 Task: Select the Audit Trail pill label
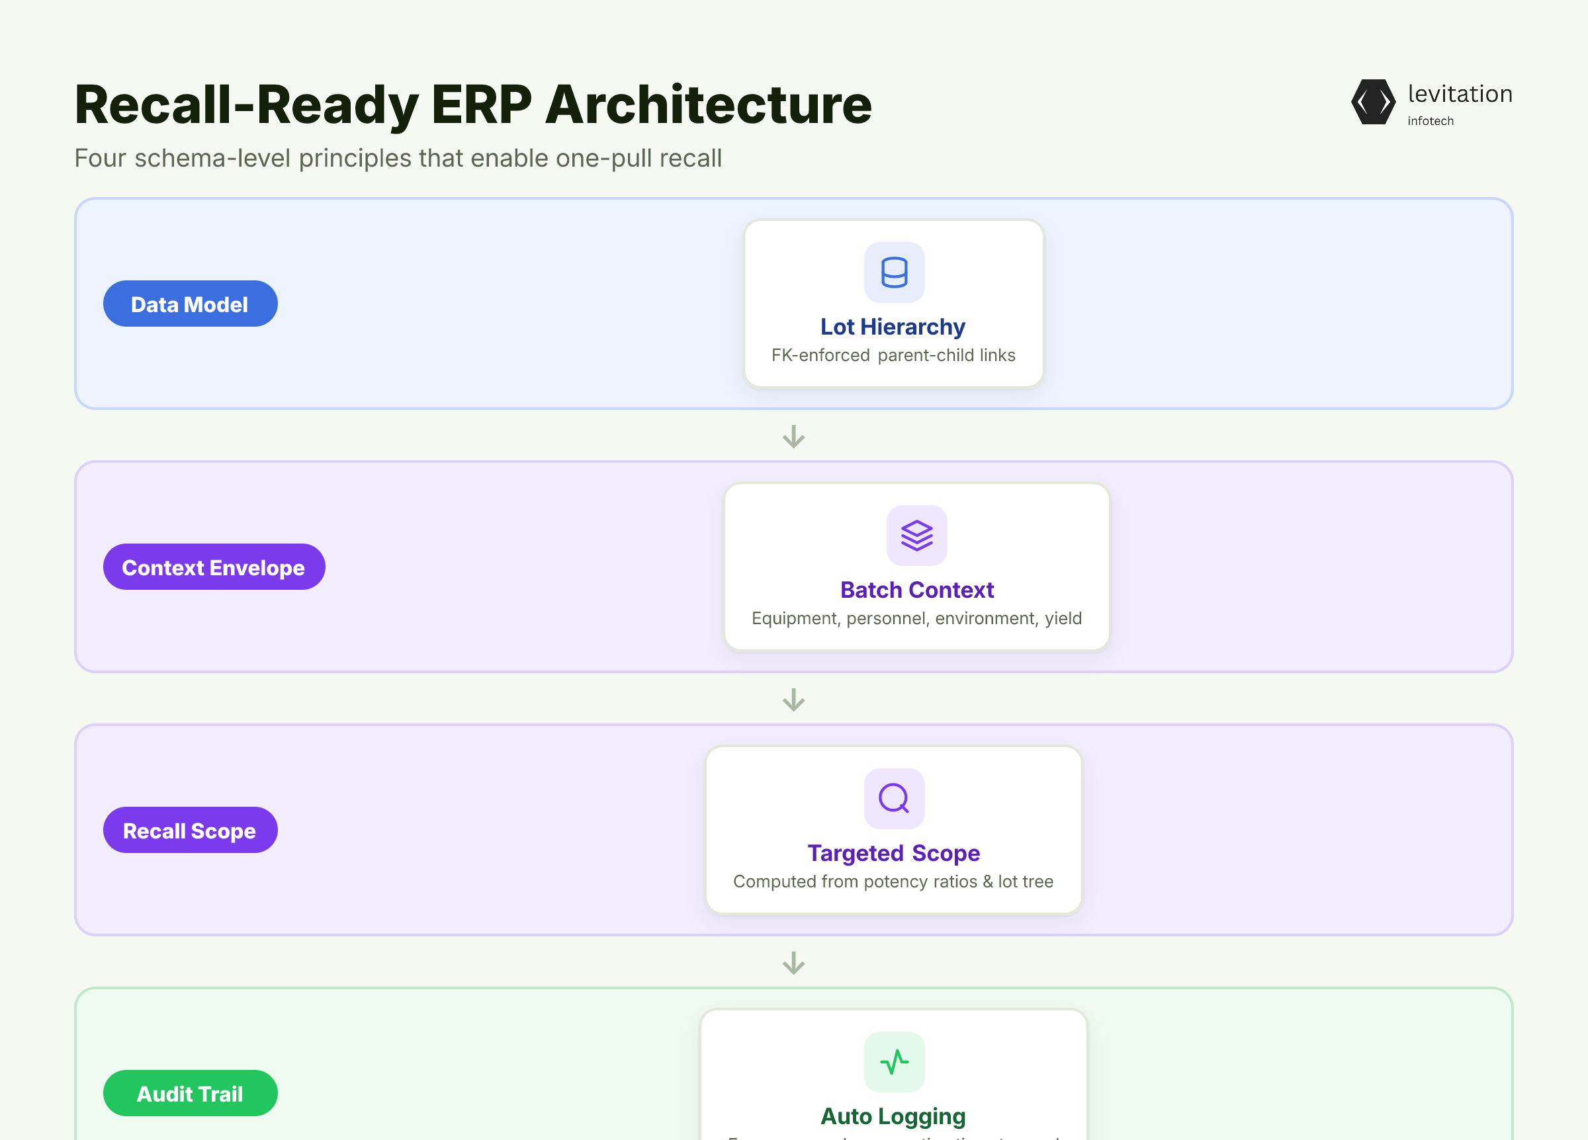(x=191, y=1093)
